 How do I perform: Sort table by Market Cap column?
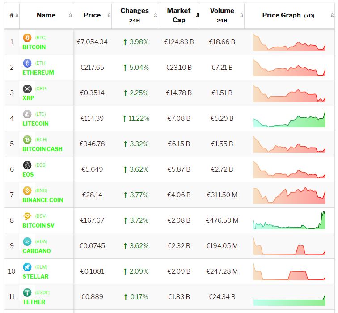[x=179, y=15]
